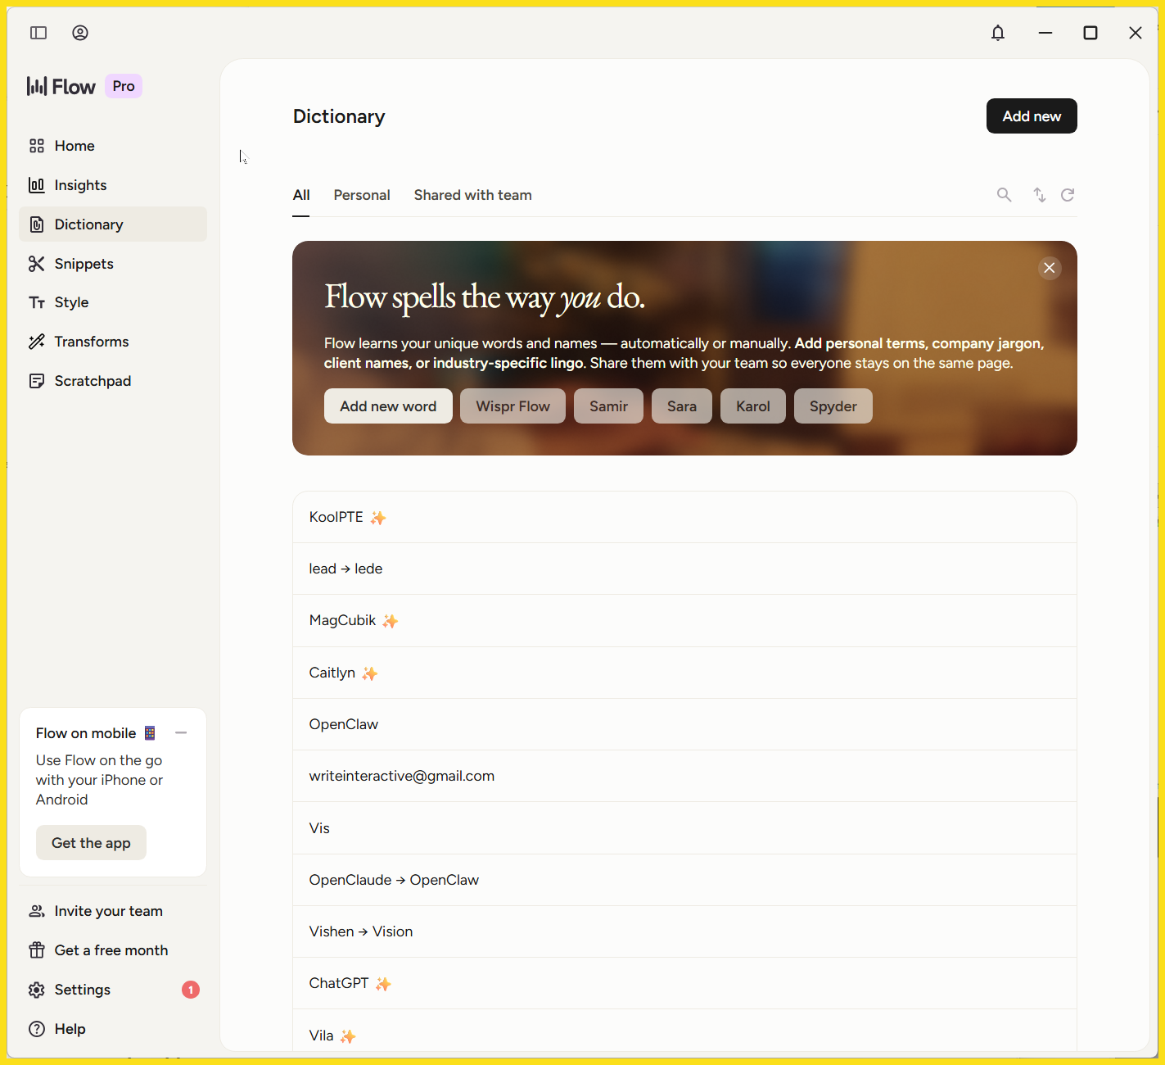Click sparkle icon next to Caitlyn
This screenshot has width=1165, height=1065.
370,673
